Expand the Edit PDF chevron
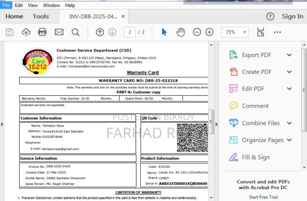The height and width of the screenshot is (201, 307). pyautogui.click(x=289, y=88)
